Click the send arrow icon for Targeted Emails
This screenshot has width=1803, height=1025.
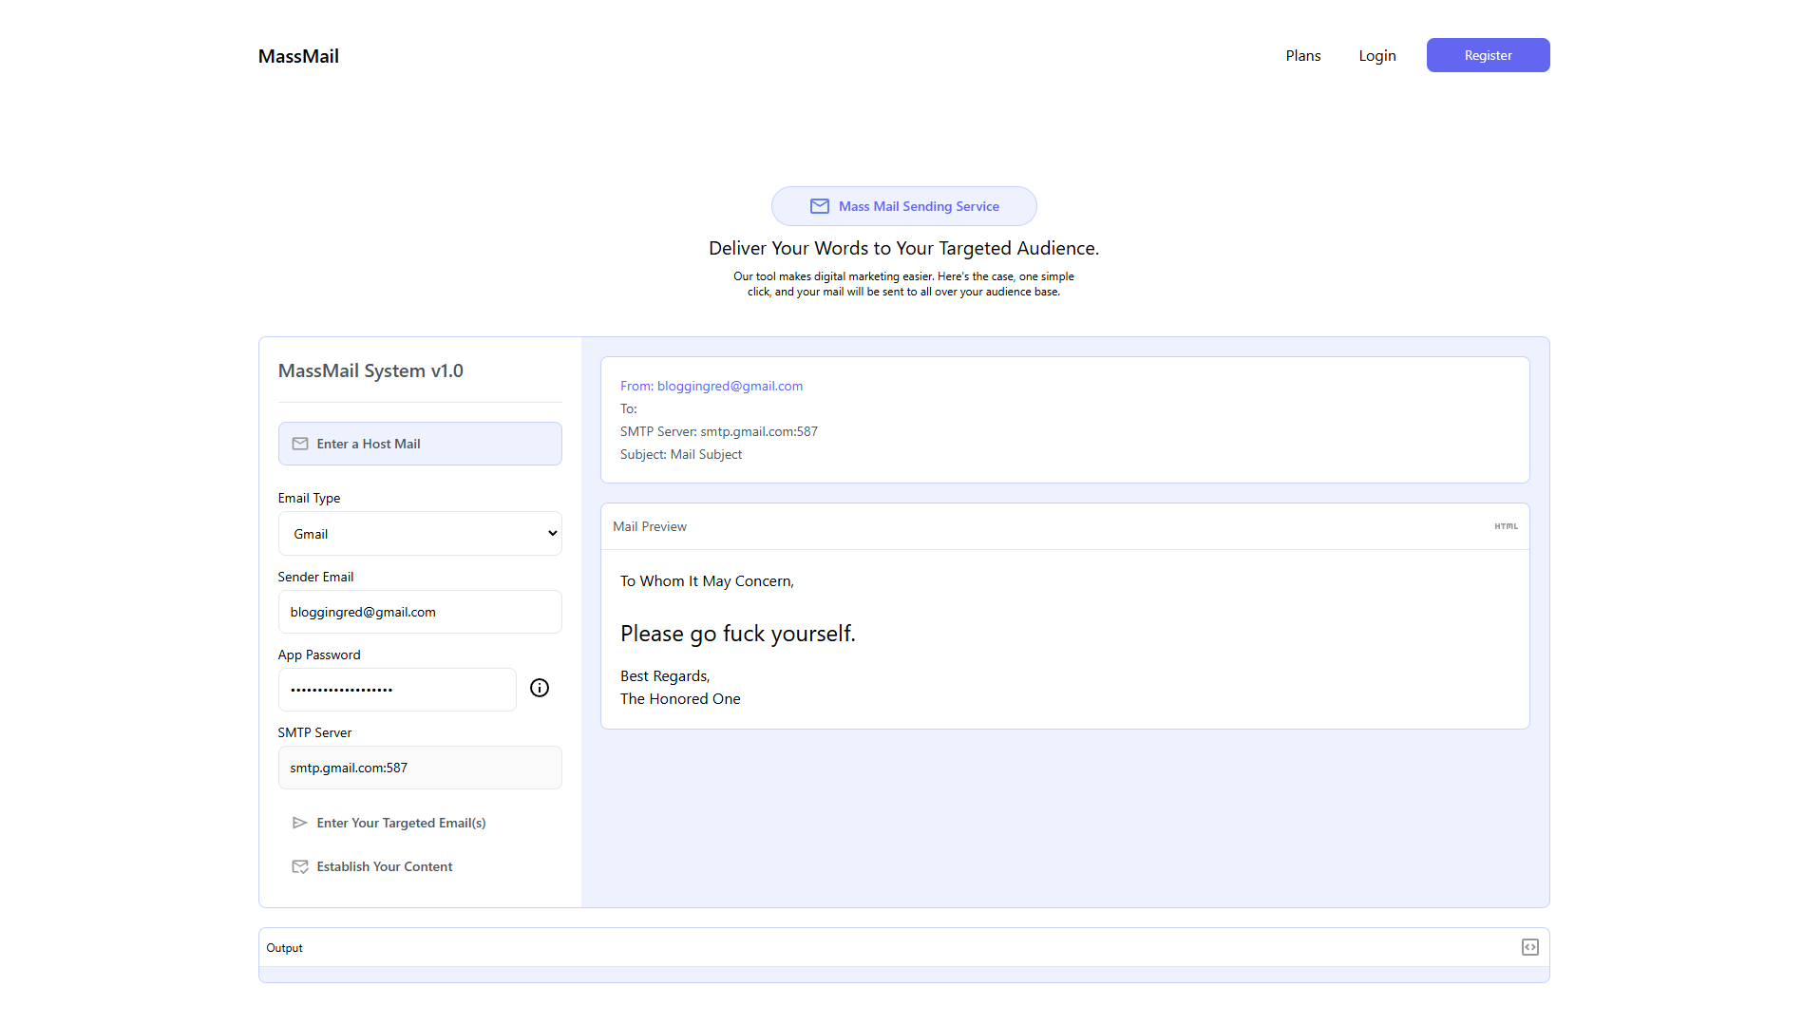(x=299, y=823)
